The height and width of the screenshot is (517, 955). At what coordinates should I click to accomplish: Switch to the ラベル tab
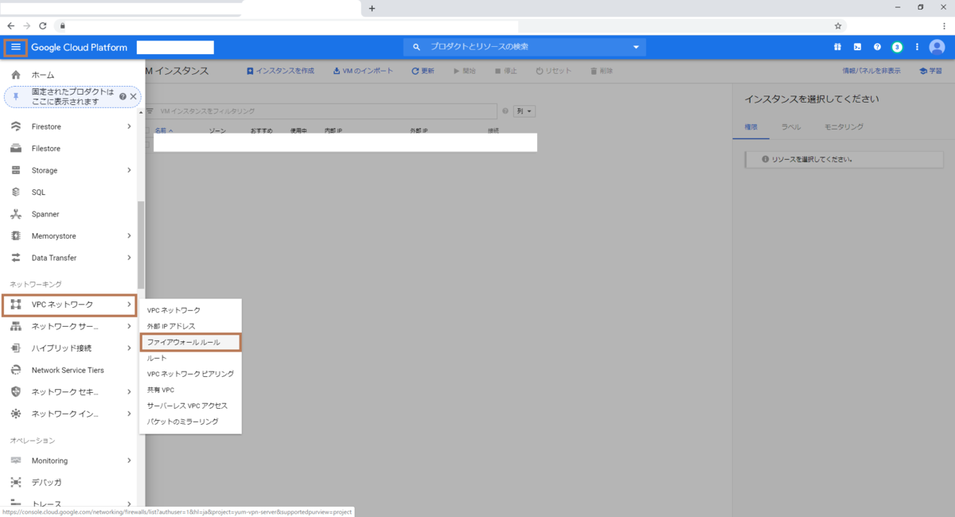pyautogui.click(x=790, y=127)
